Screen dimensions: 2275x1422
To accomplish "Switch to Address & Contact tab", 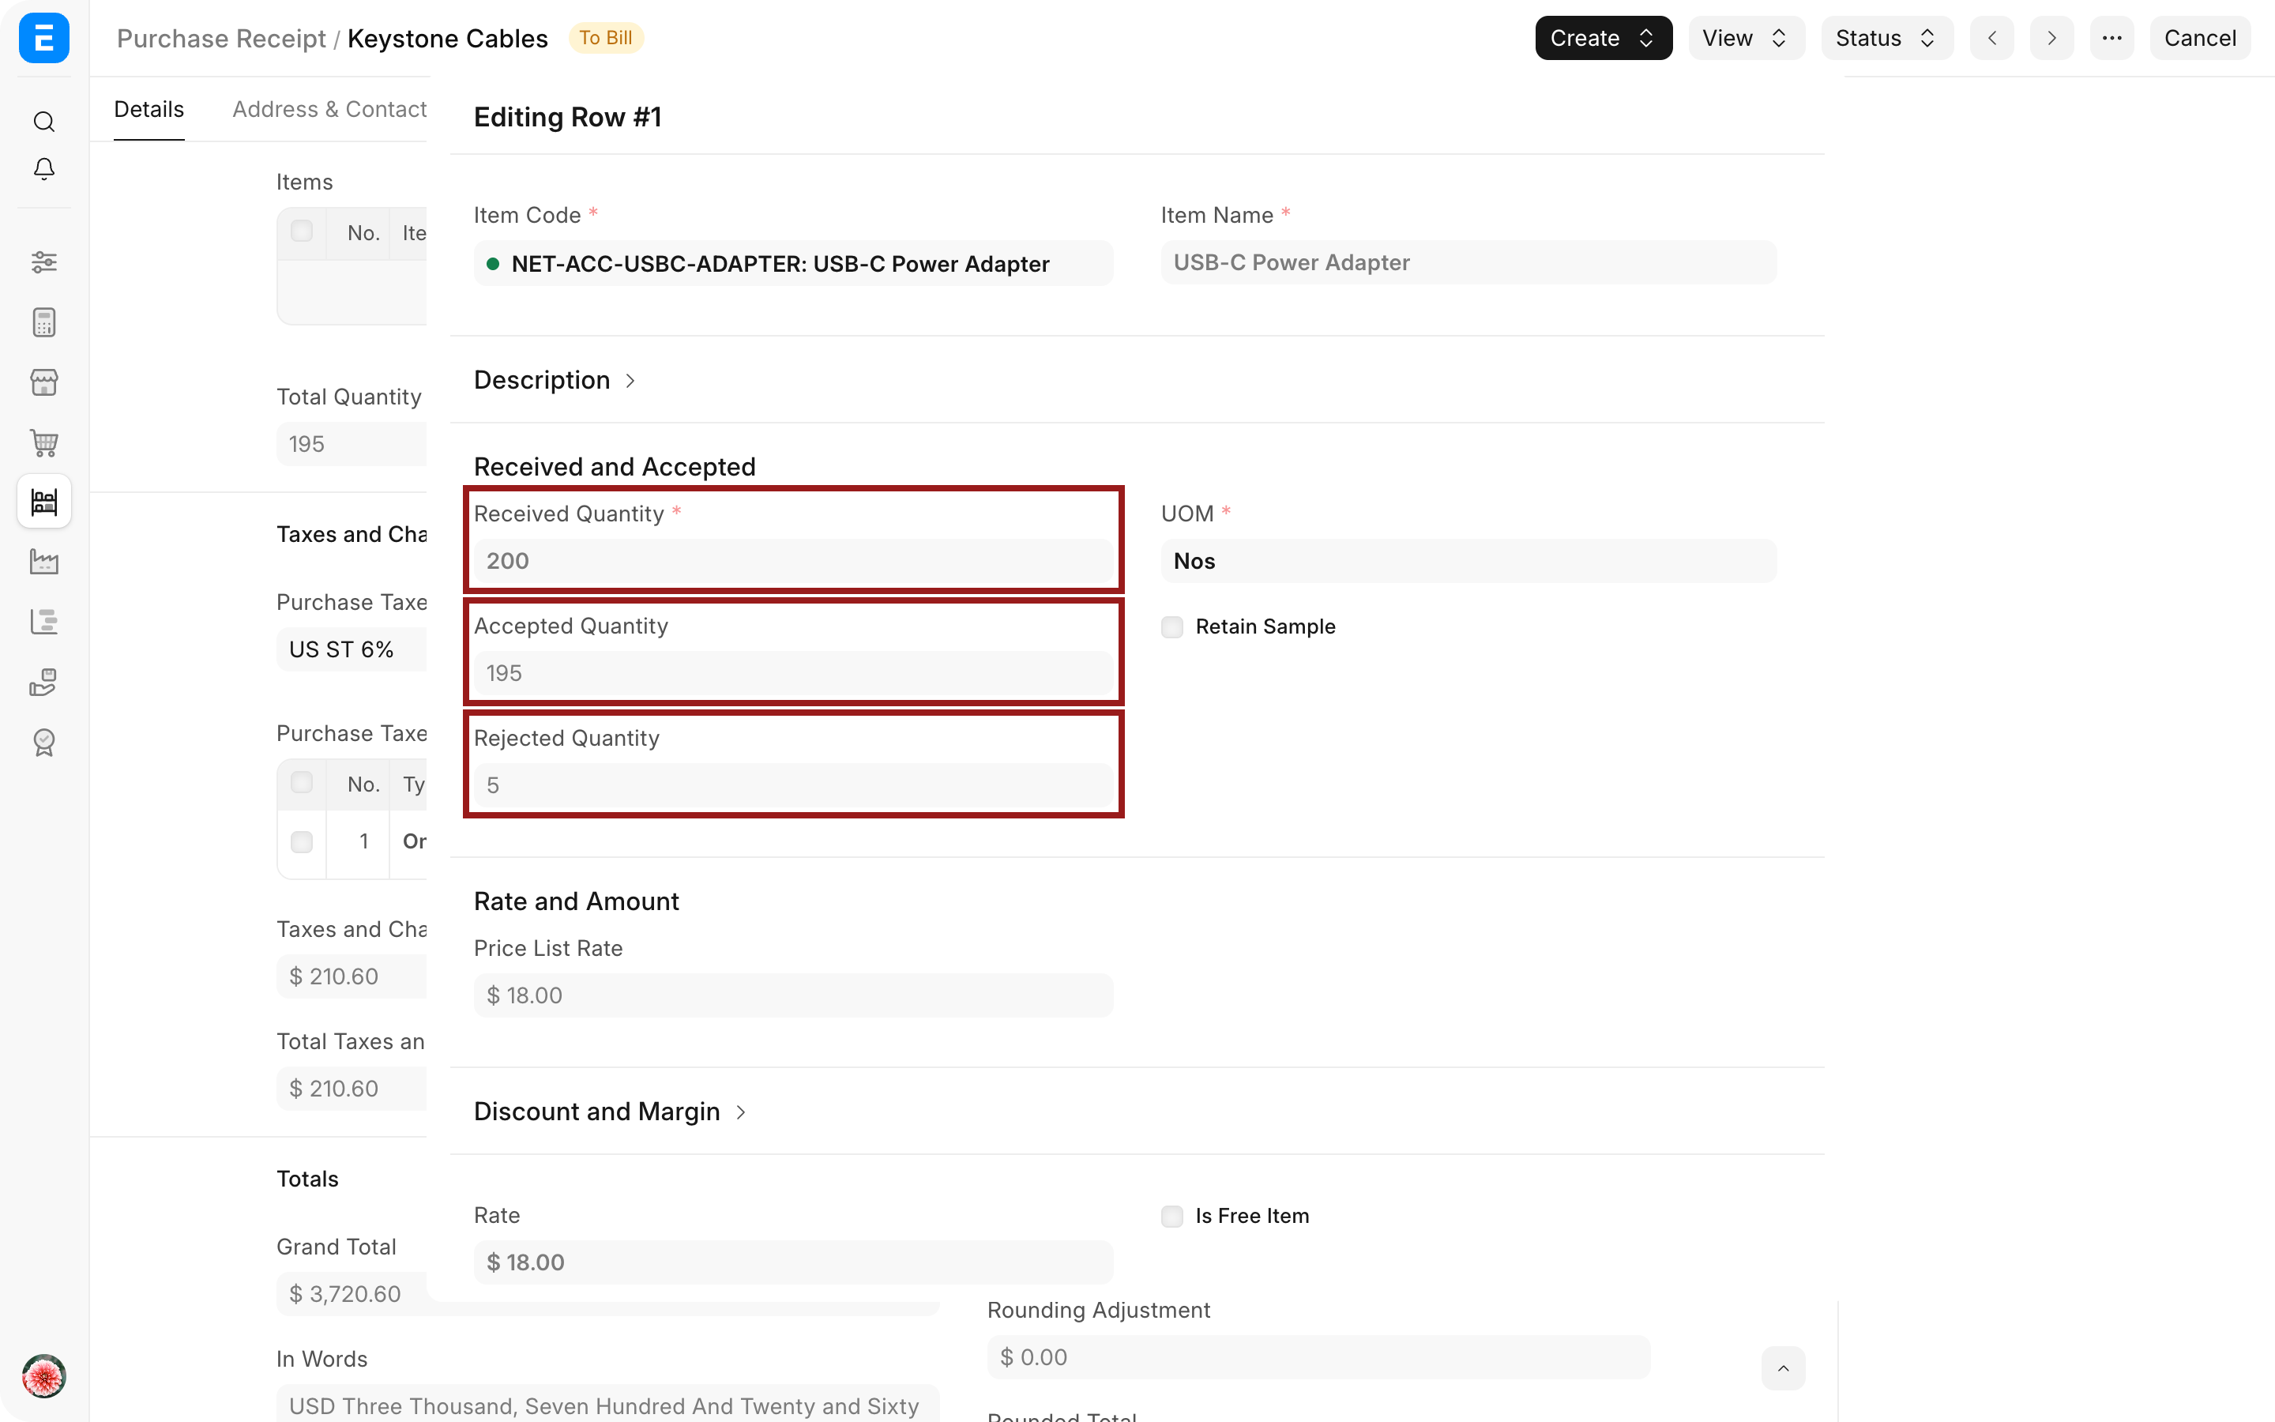I will point(329,109).
